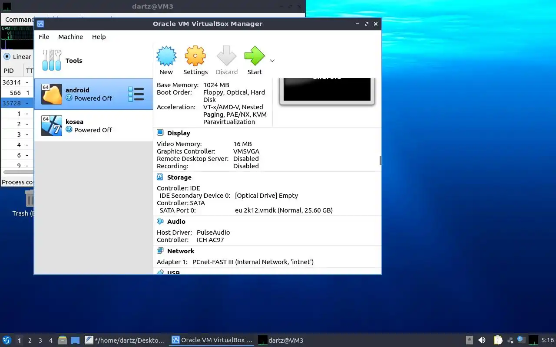556x347 pixels.
Task: Select process row 36314 in background window
Action: [x=17, y=82]
